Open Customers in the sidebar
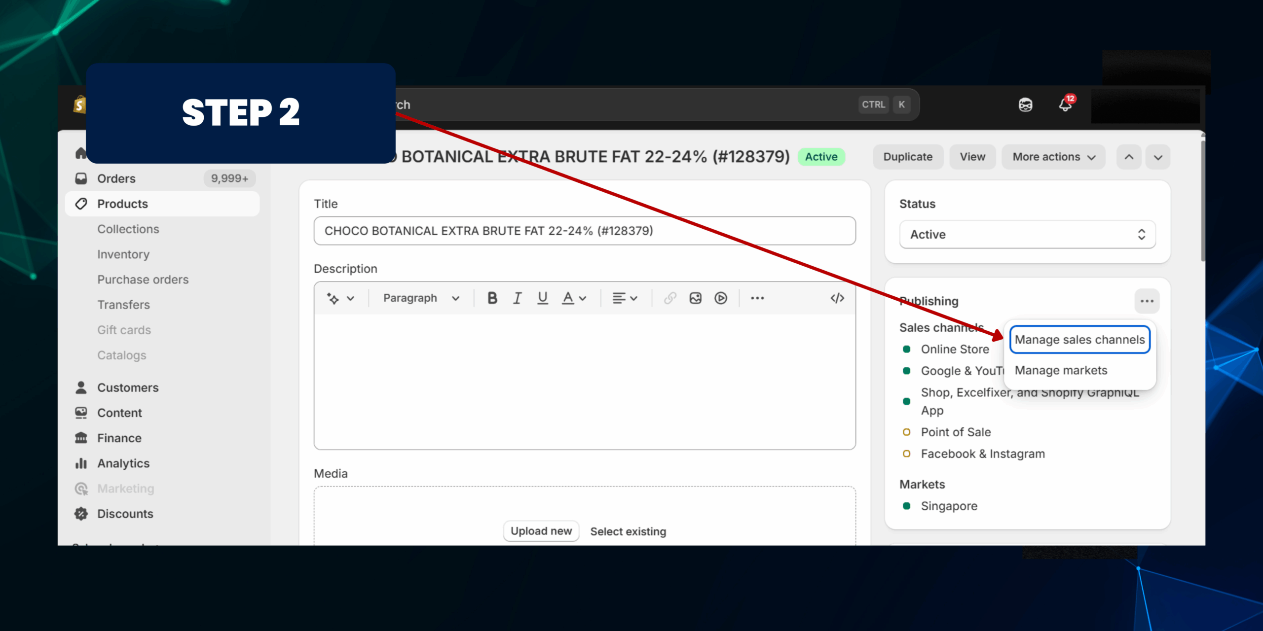The image size is (1263, 631). pos(127,387)
